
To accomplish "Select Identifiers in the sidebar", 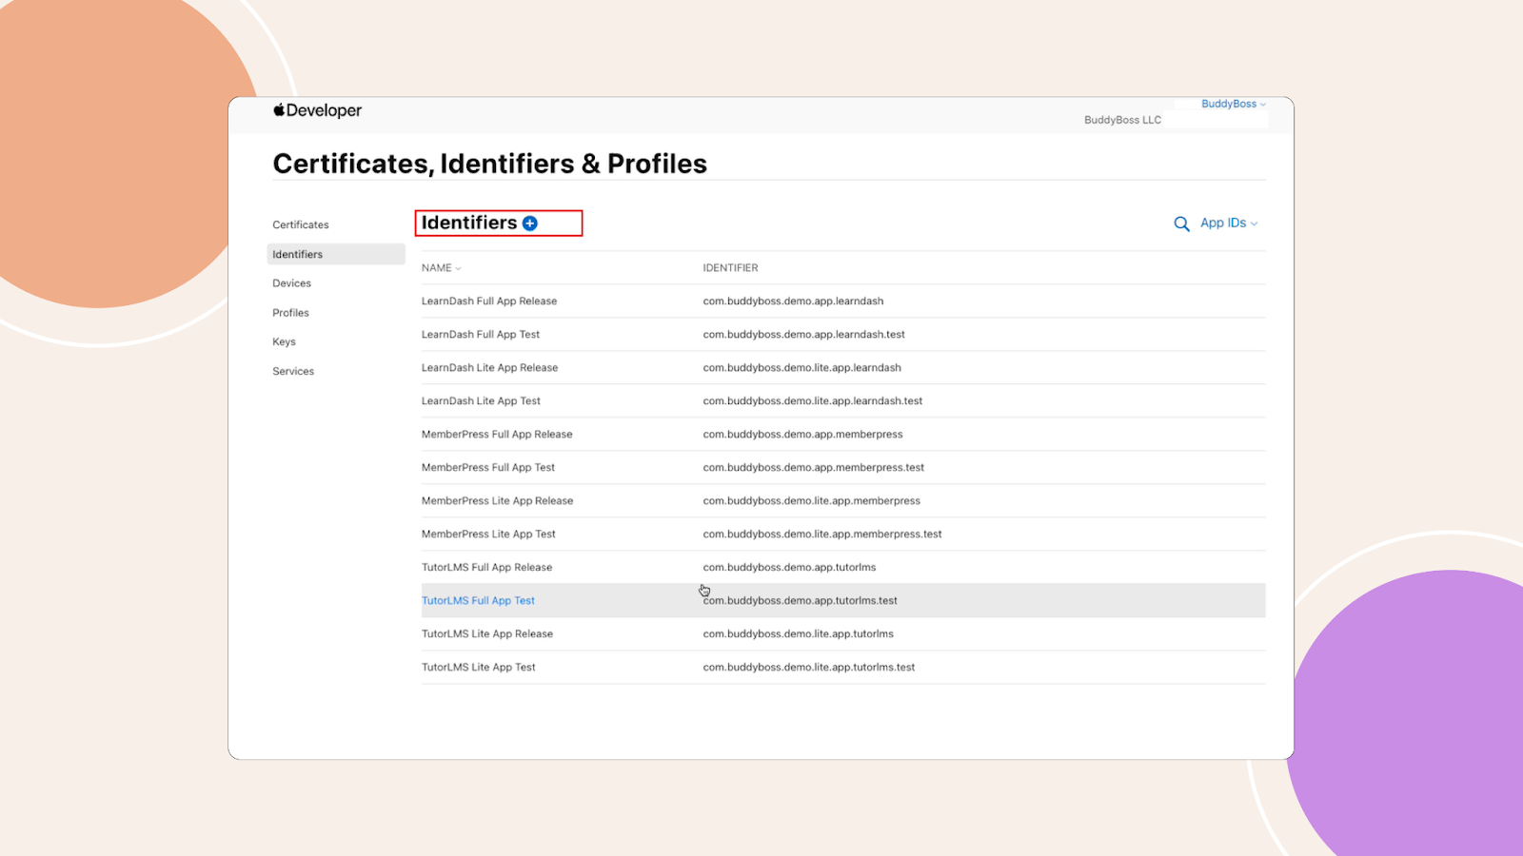I will click(336, 254).
